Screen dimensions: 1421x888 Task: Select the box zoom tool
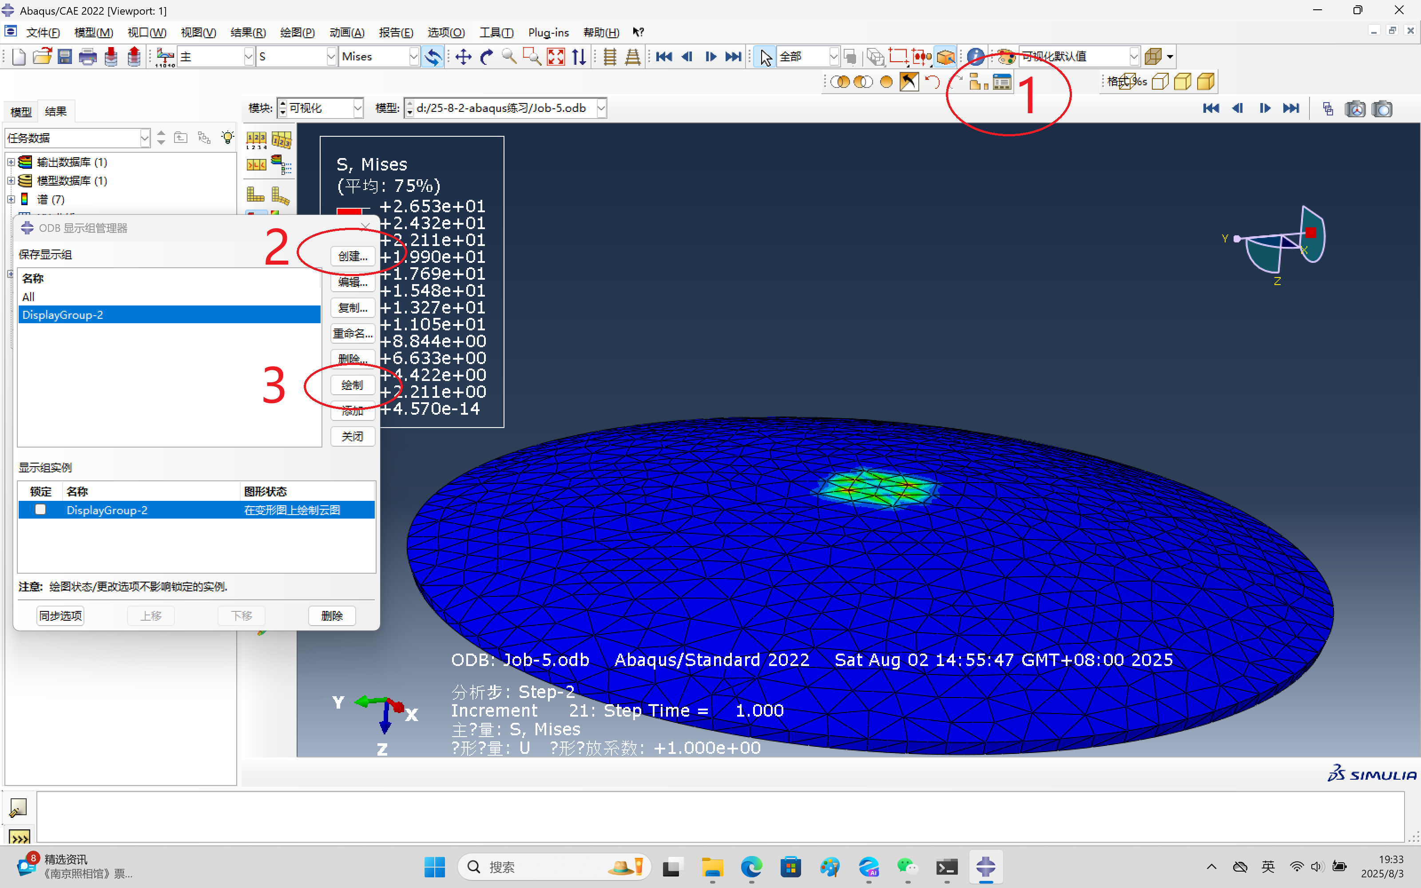[x=532, y=57]
